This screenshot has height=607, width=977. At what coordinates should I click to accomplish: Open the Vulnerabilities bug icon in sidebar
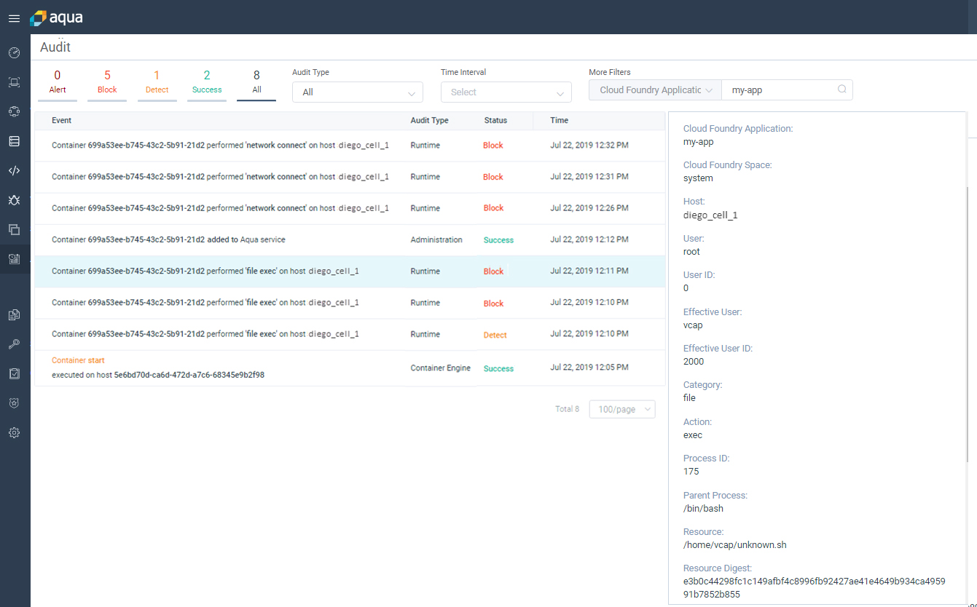point(14,199)
